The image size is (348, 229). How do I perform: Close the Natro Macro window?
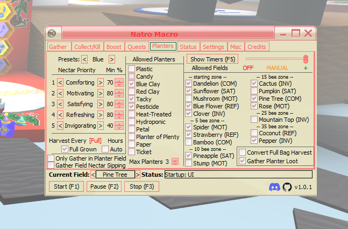coord(308,33)
